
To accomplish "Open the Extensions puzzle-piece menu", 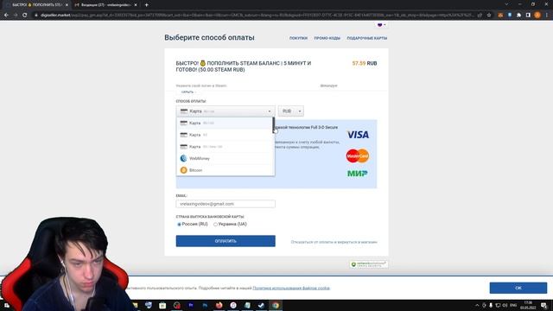I will point(518,16).
